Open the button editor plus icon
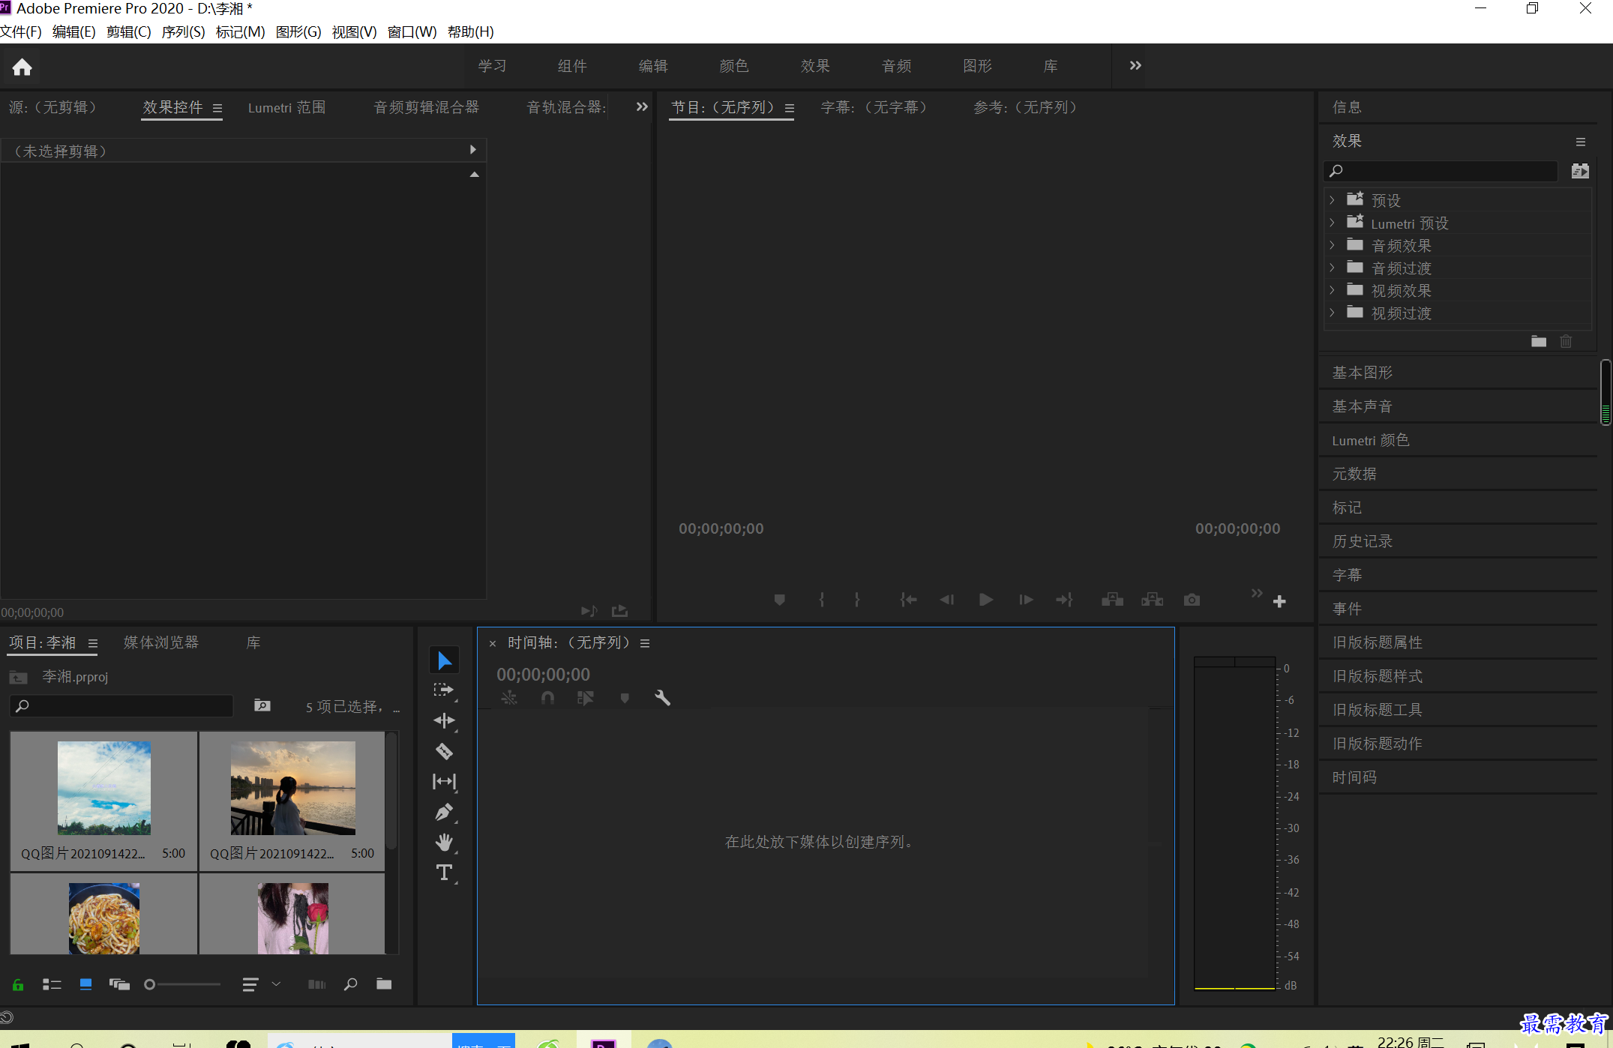1613x1048 pixels. pos(1279,601)
